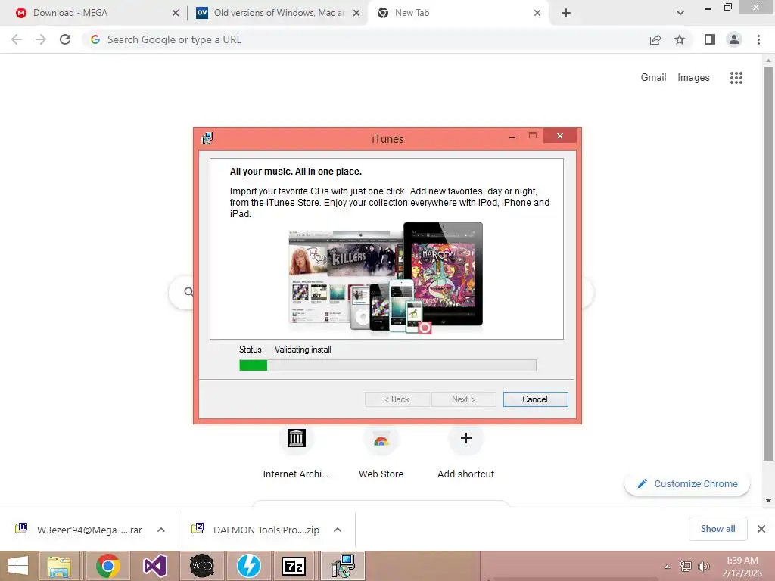Open a new browser tab

(x=566, y=13)
